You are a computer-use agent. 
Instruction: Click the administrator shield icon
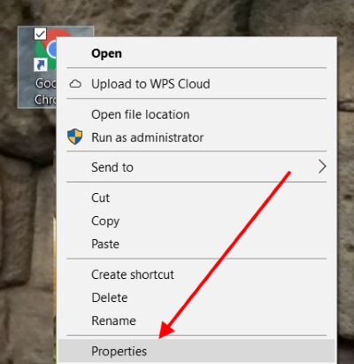click(75, 136)
